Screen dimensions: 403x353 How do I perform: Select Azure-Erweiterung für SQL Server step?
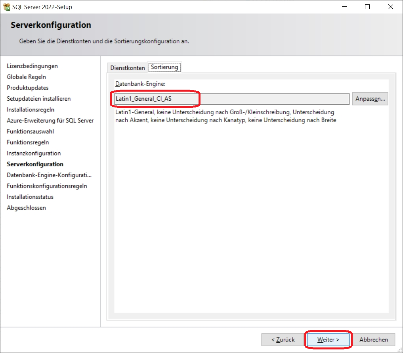click(50, 121)
